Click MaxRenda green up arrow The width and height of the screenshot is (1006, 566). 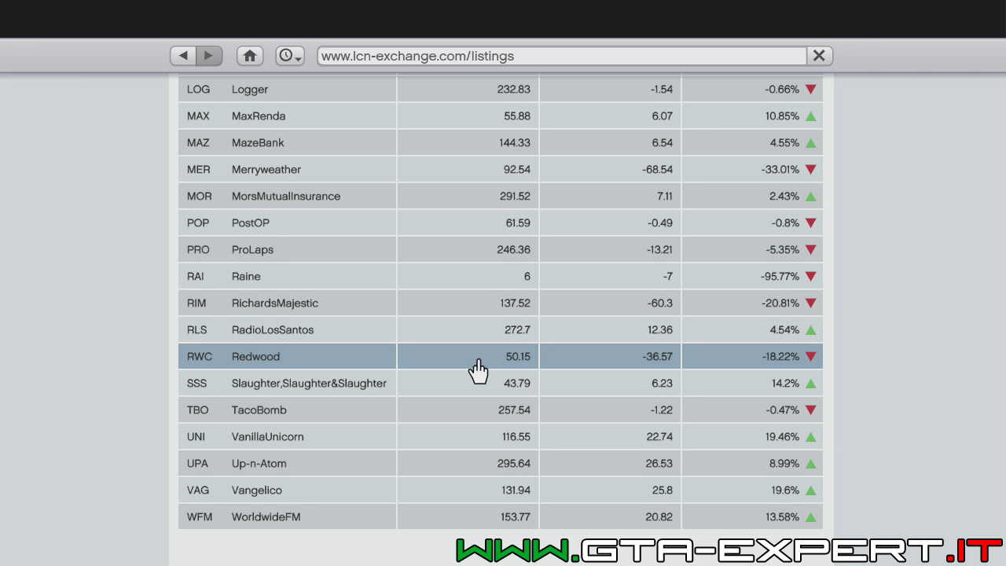coord(811,116)
